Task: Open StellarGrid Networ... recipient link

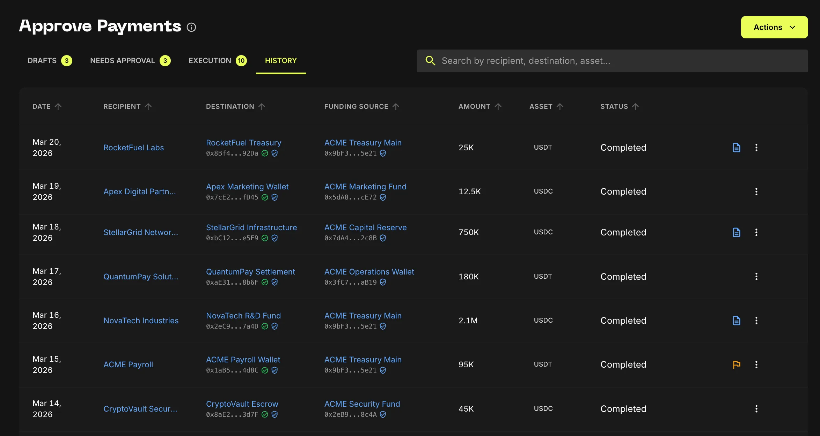Action: click(141, 232)
